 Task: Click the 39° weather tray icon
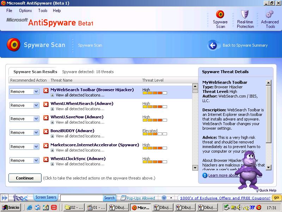252,207
